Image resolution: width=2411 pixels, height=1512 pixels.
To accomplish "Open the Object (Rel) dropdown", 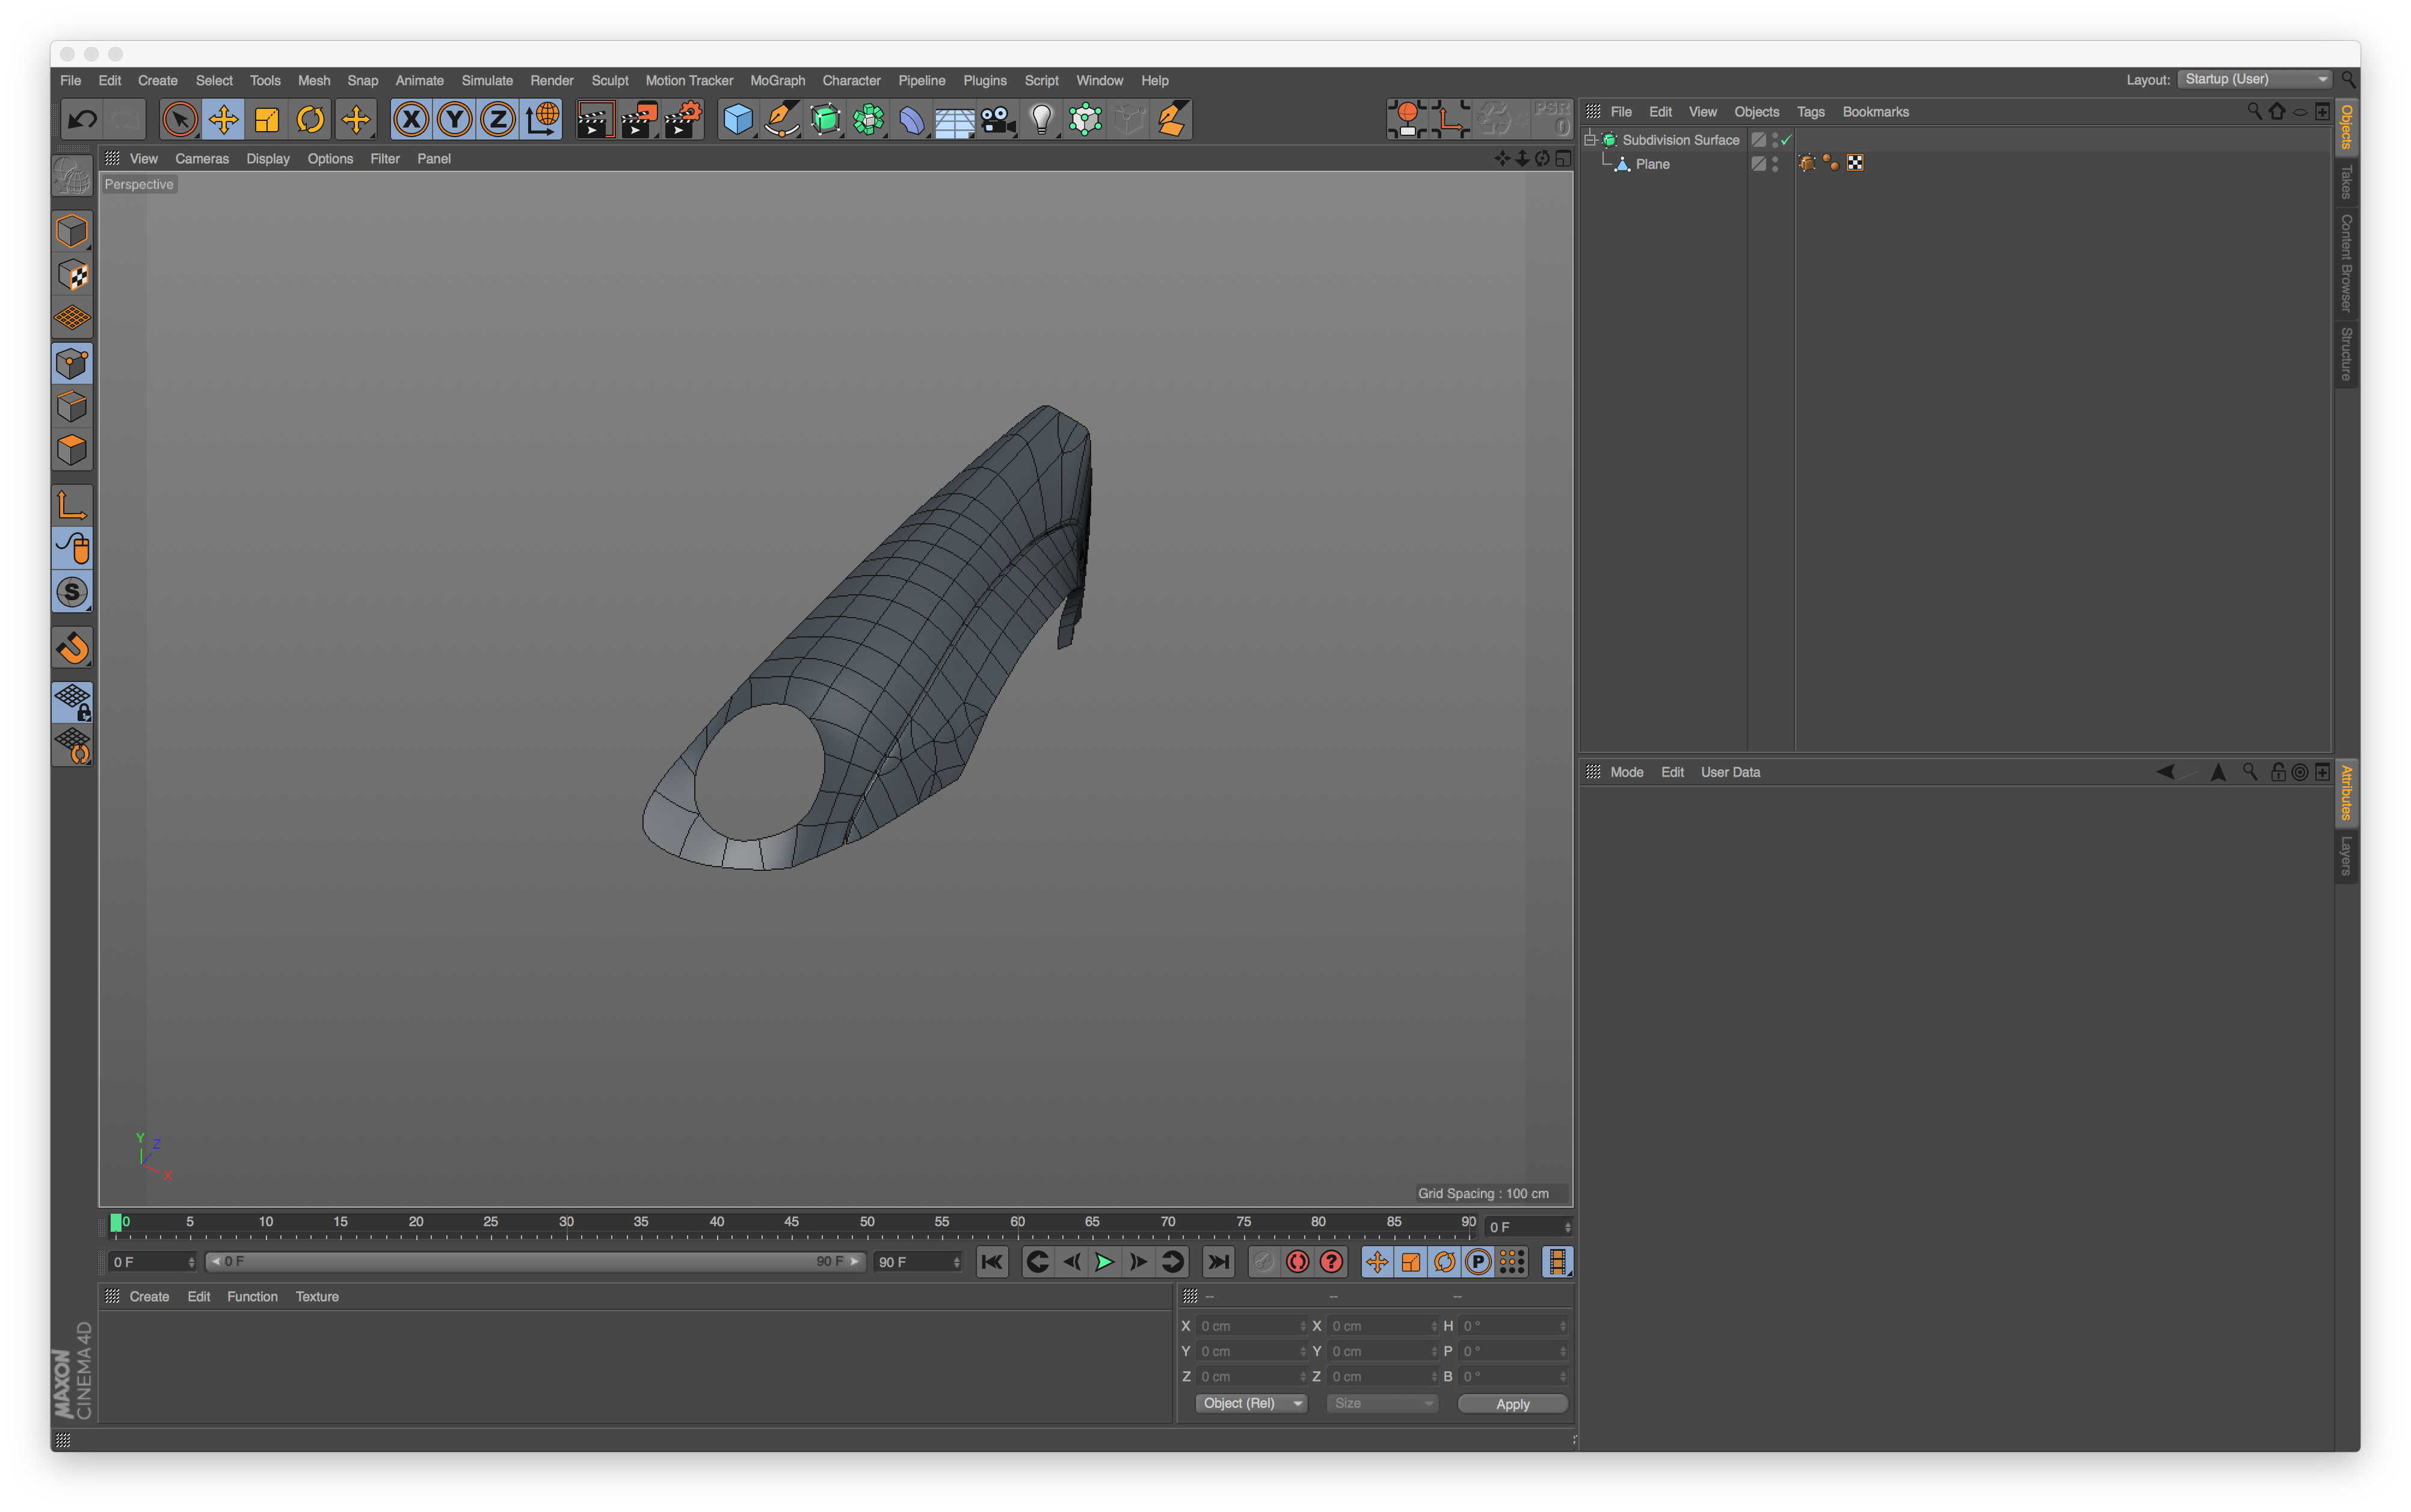I will click(x=1252, y=1404).
